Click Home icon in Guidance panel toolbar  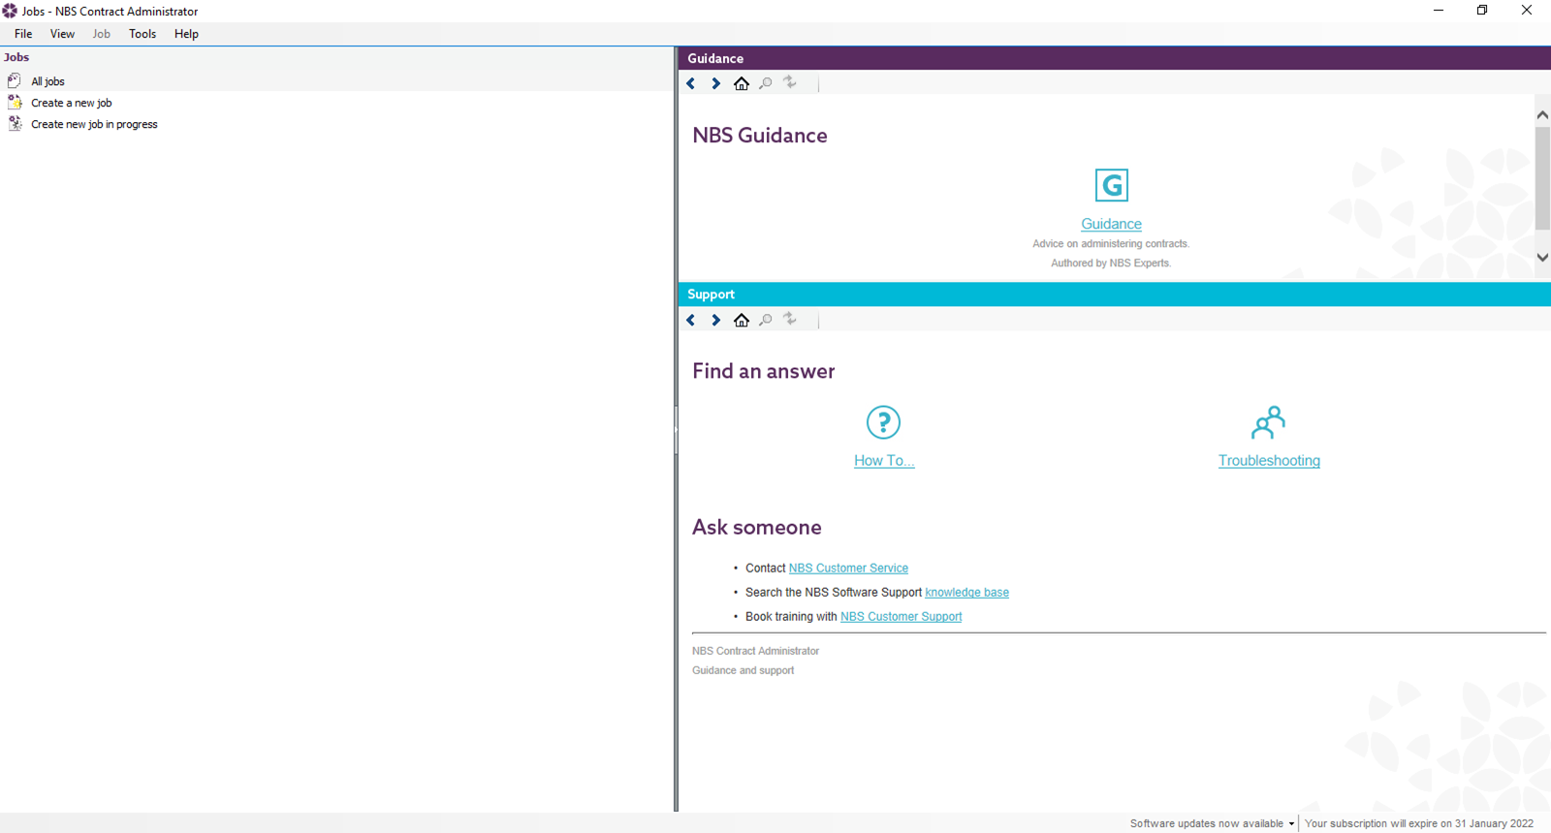pyautogui.click(x=742, y=83)
